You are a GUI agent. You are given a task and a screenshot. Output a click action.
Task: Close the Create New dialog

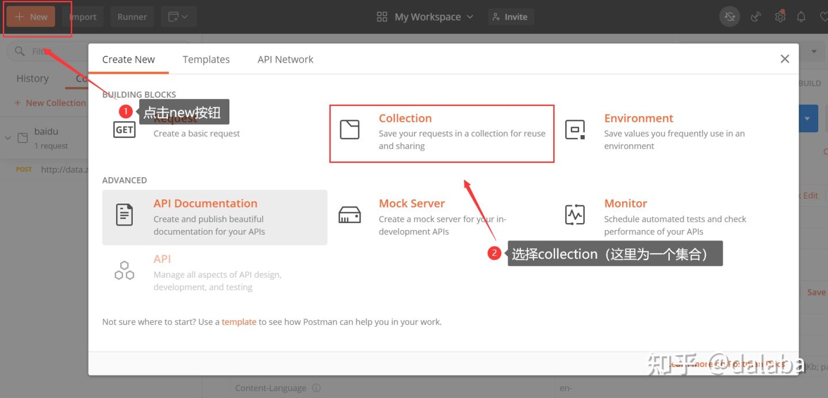point(785,59)
